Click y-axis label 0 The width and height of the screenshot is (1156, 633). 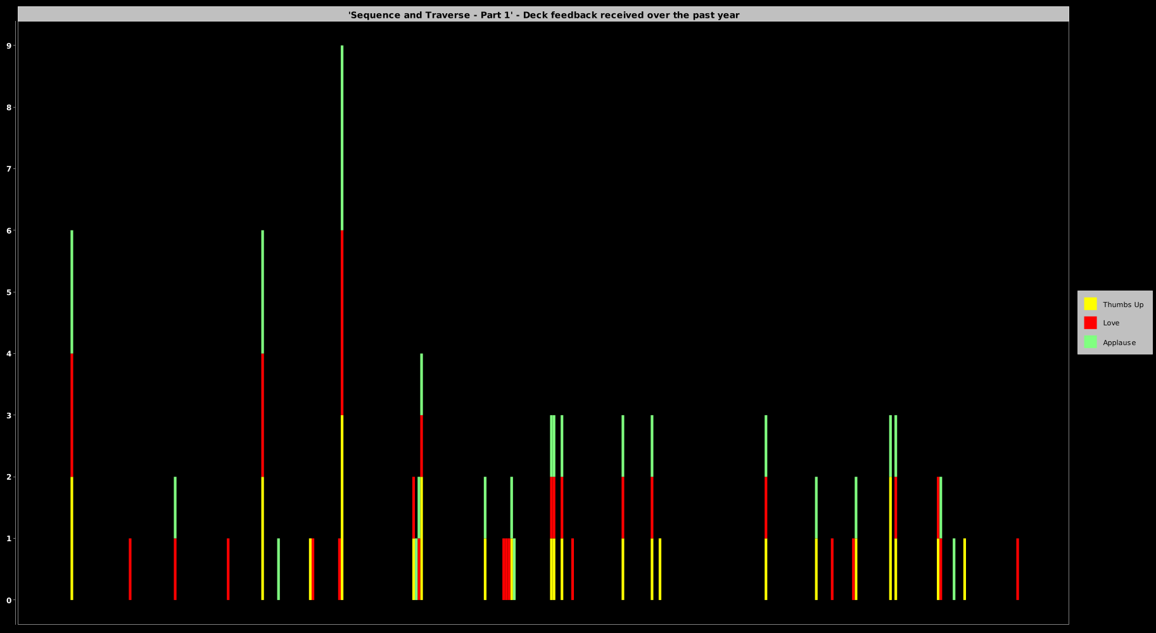click(x=9, y=600)
